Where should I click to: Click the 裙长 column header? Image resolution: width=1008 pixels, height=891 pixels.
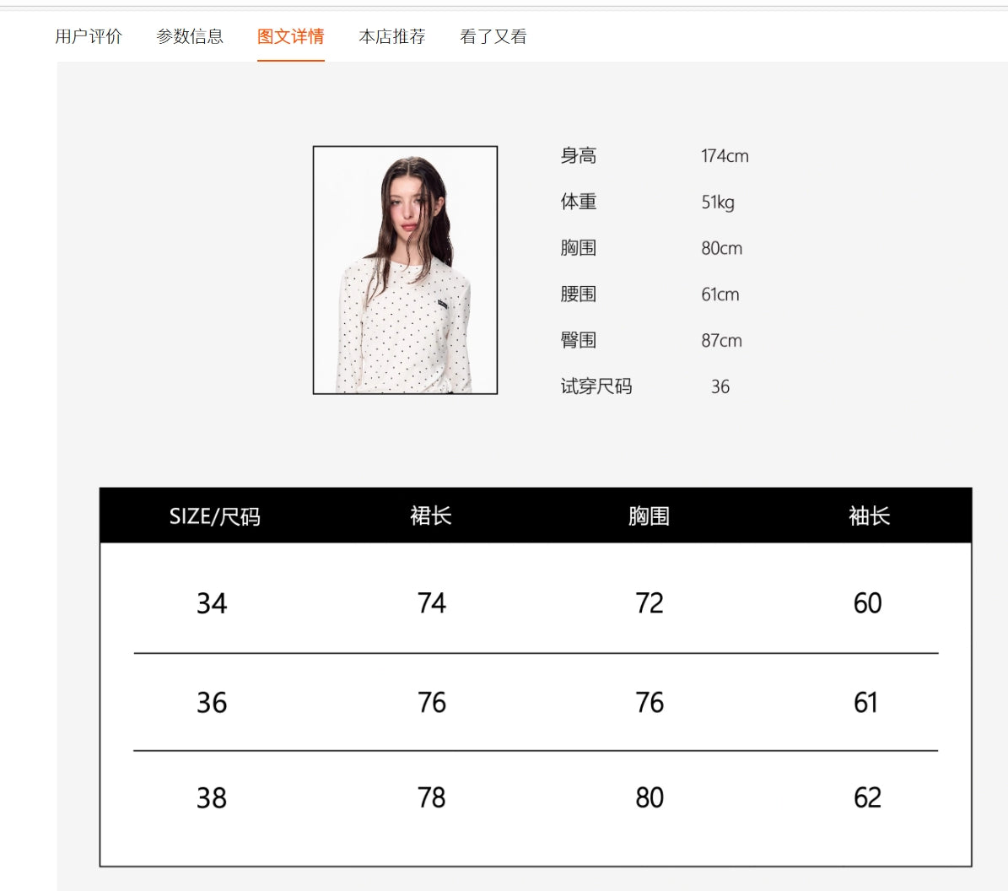[x=431, y=516]
